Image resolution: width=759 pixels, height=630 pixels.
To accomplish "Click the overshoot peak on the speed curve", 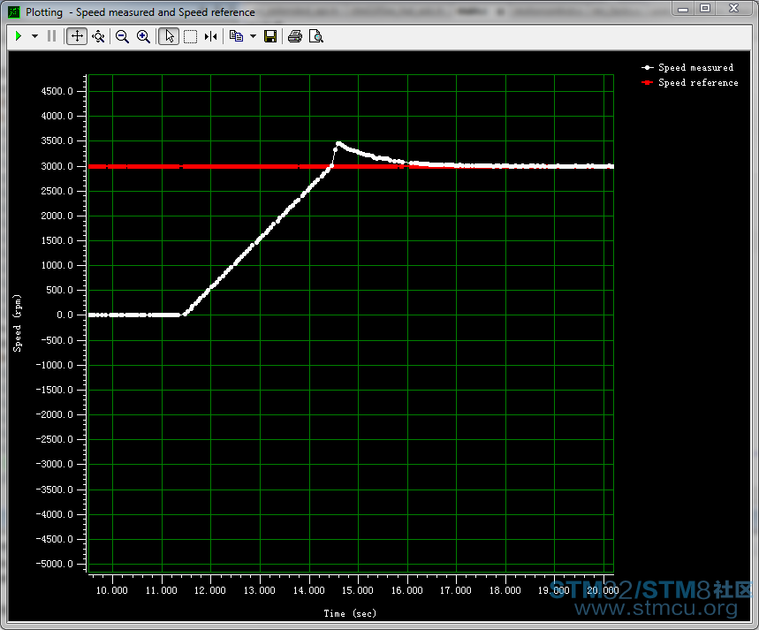I will click(x=338, y=143).
